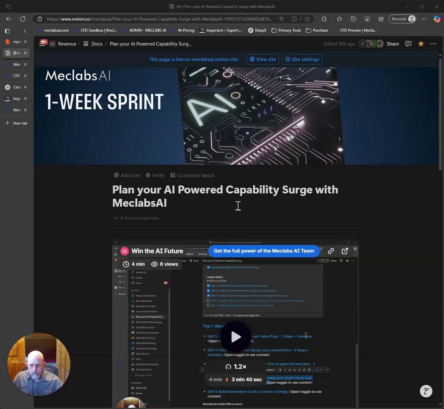Open the Notion sidebar menu with 99+ badge
Viewport: 444px width, 409px height.
(43, 43)
